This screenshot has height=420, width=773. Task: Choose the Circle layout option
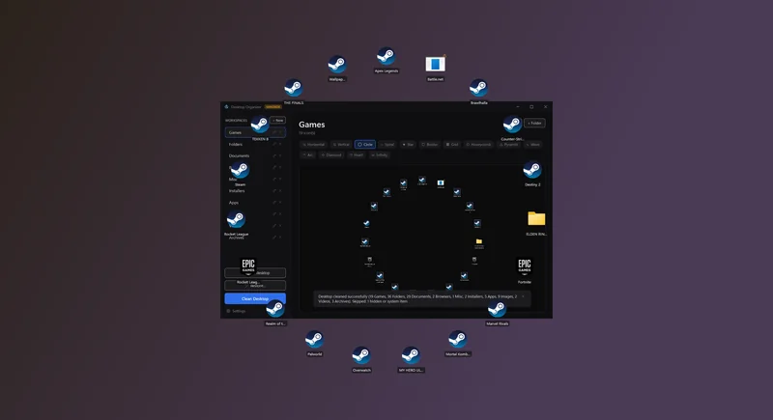[x=365, y=144]
